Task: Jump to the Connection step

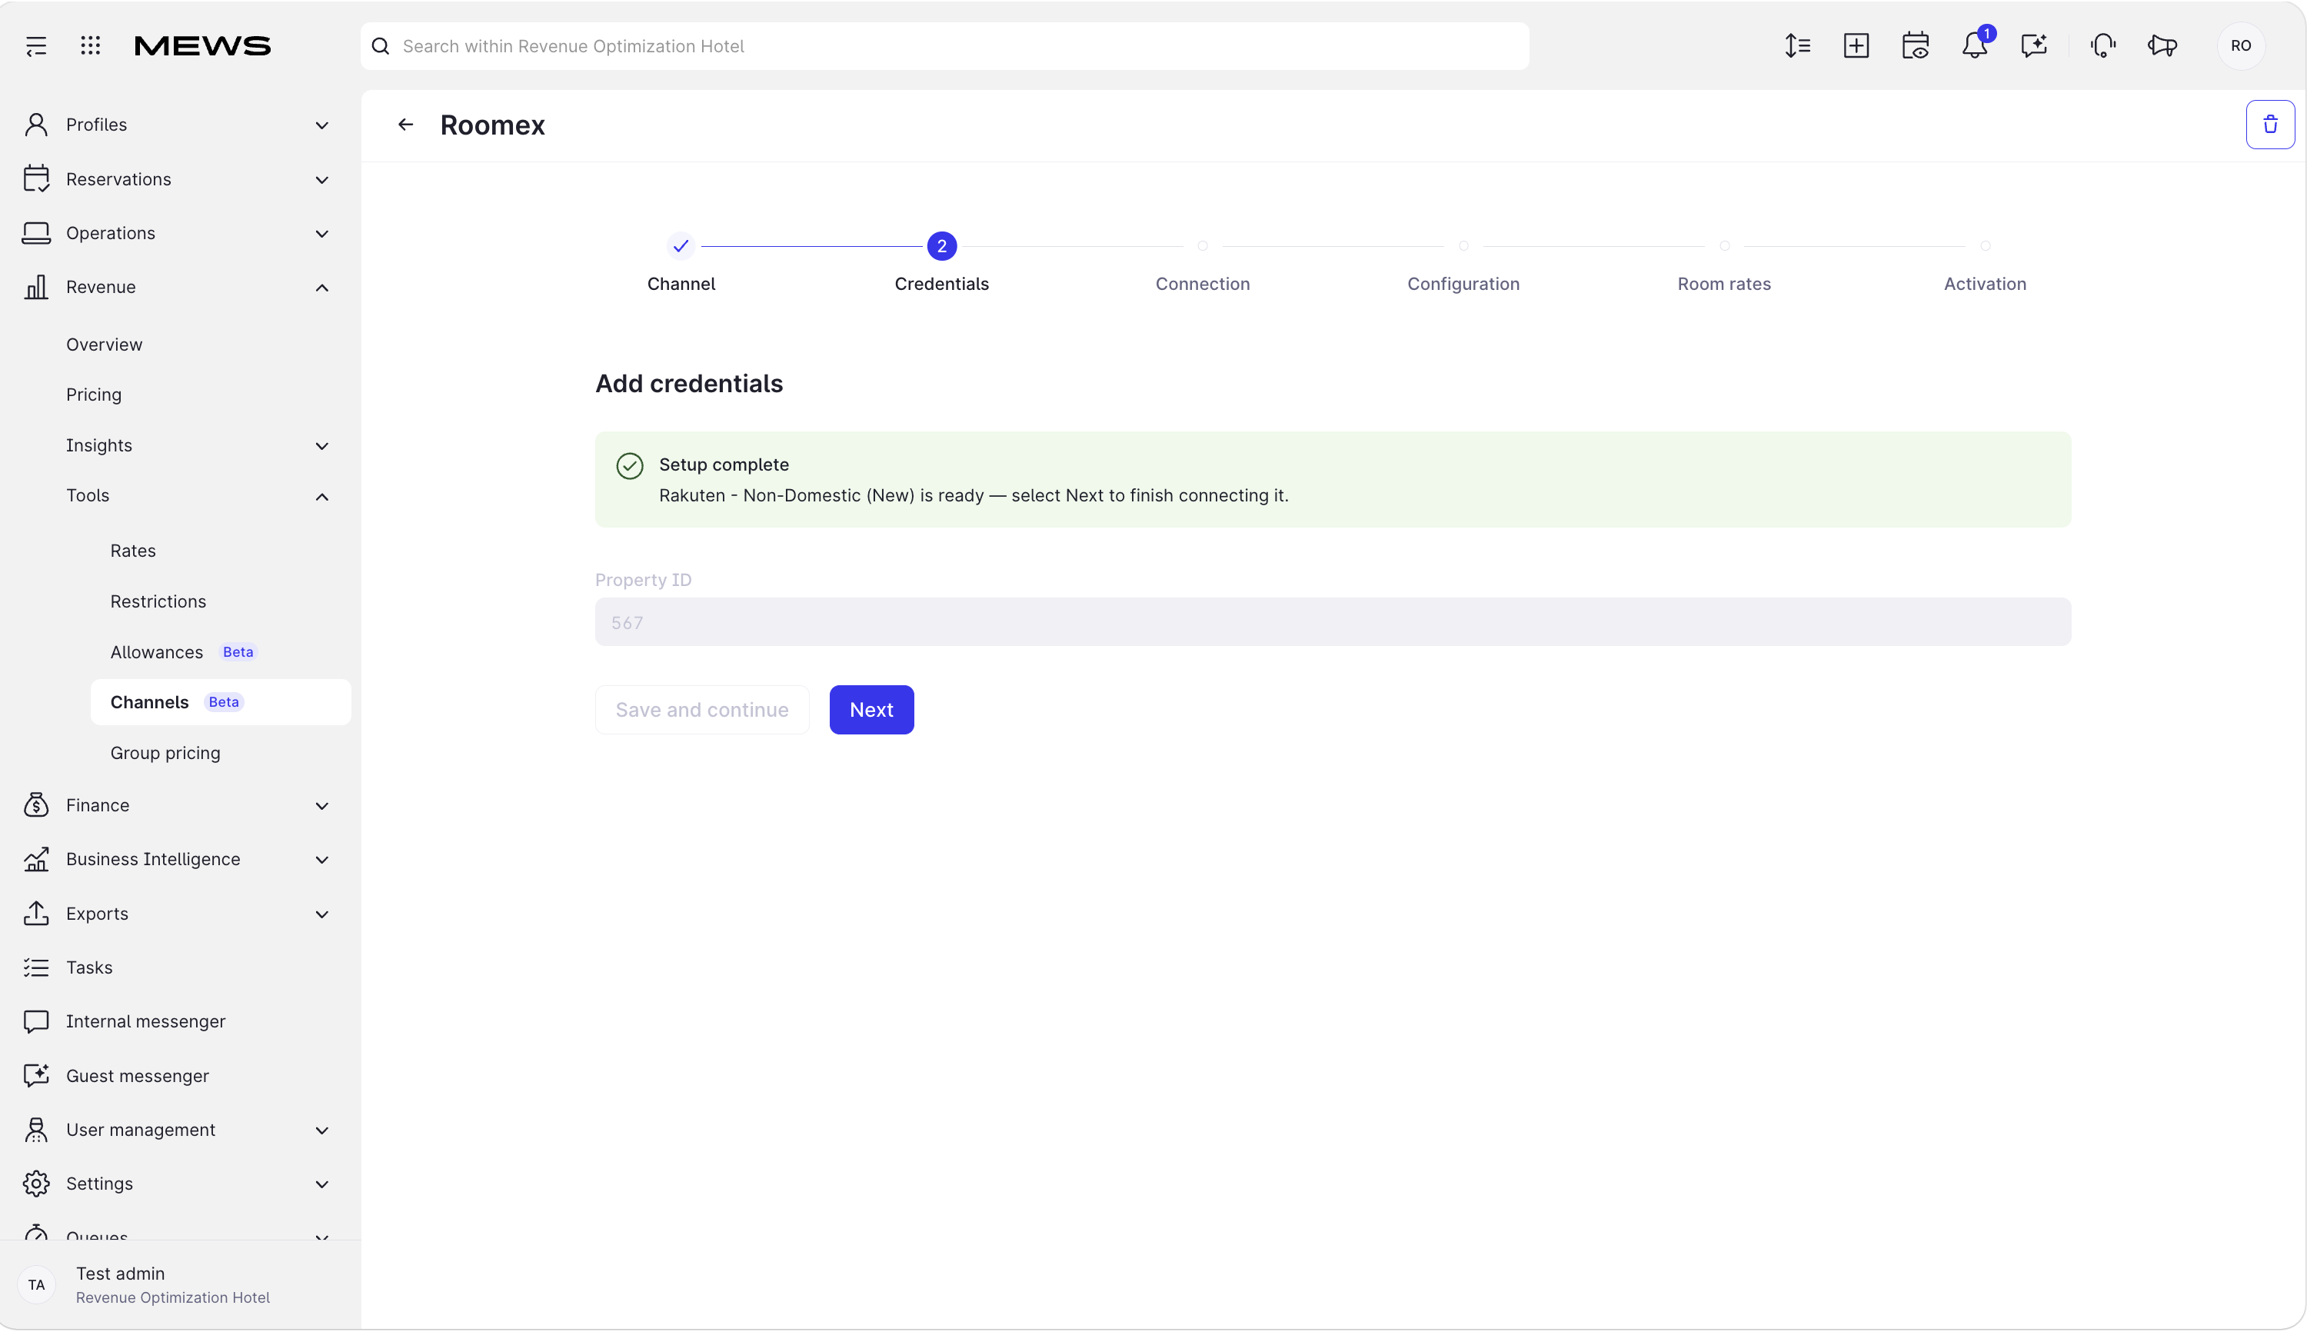Action: [x=1202, y=265]
